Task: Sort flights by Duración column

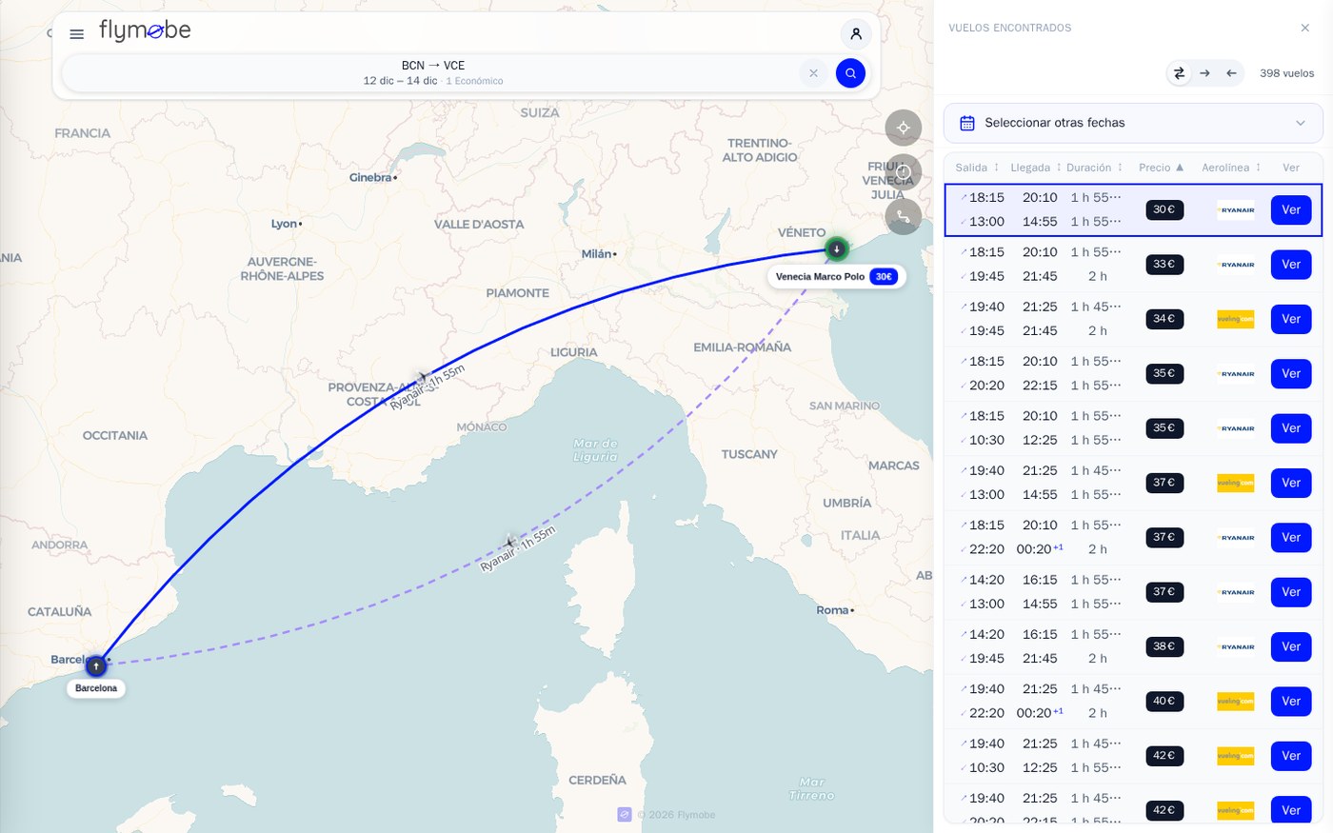Action: coord(1095,168)
